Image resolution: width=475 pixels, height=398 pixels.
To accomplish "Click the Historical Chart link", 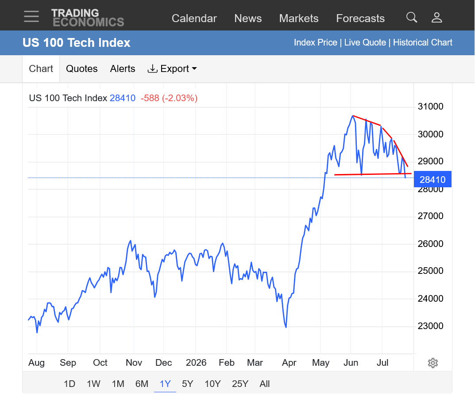I will pos(423,42).
